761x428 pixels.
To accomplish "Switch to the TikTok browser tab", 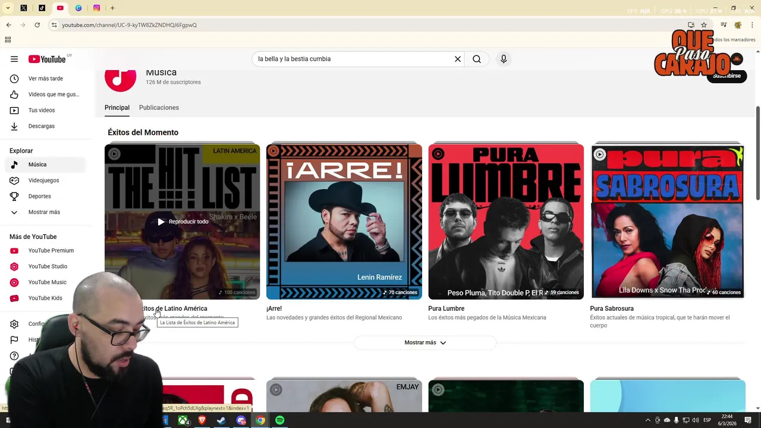I will click(42, 8).
